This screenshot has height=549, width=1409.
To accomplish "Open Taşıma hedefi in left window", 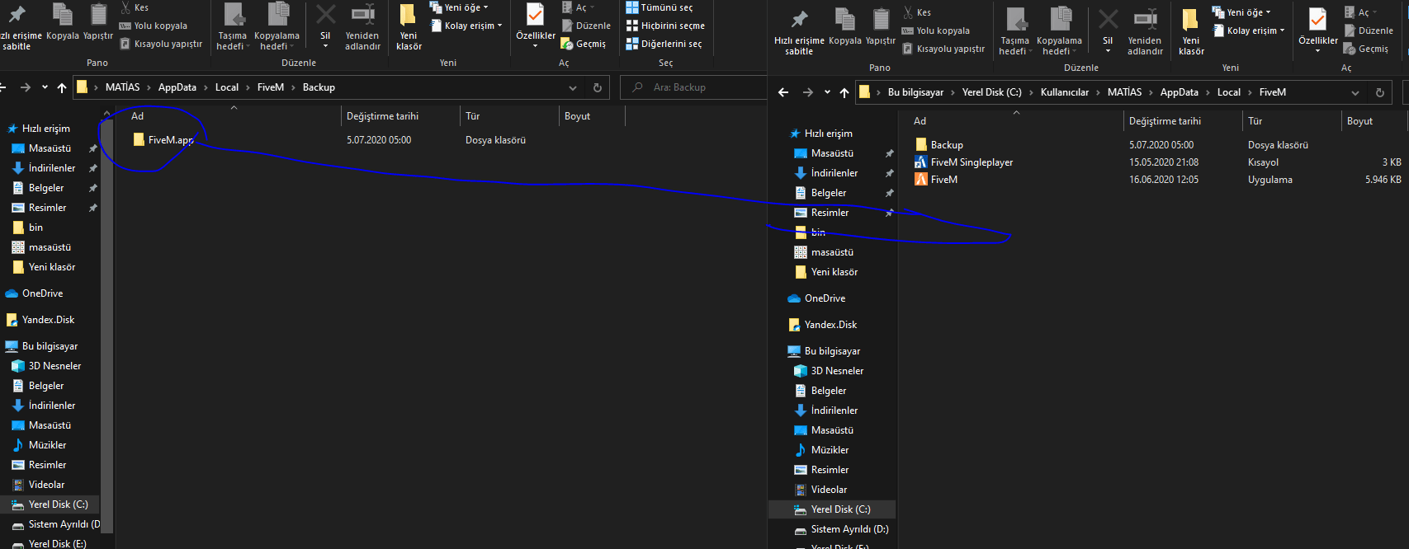I will pos(233,27).
